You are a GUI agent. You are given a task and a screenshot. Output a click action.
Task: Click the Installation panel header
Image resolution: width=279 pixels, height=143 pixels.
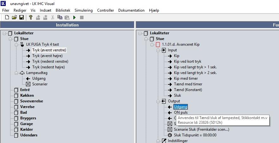(67, 25)
